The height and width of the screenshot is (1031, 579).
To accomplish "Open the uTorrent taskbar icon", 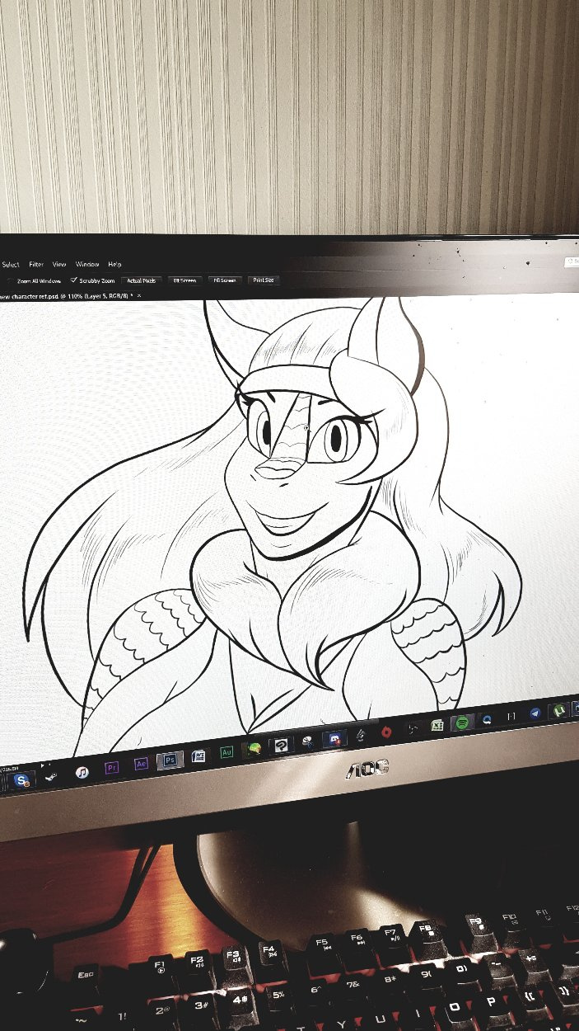I will click(x=559, y=710).
